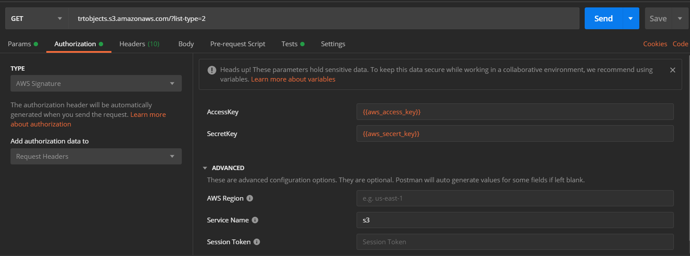Open the Request Headers dropdown
Viewport: 690px width, 256px height.
click(96, 156)
